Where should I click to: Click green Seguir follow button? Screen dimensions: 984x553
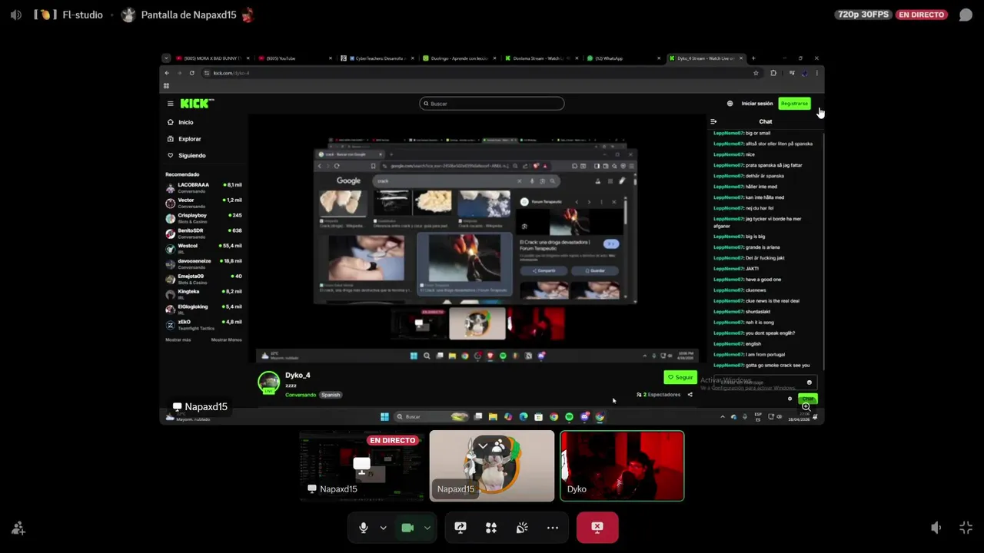tap(680, 377)
